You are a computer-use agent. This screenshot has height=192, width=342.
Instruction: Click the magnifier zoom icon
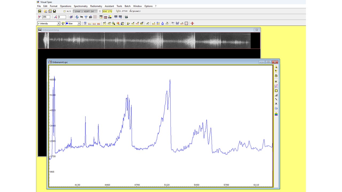[114, 23]
